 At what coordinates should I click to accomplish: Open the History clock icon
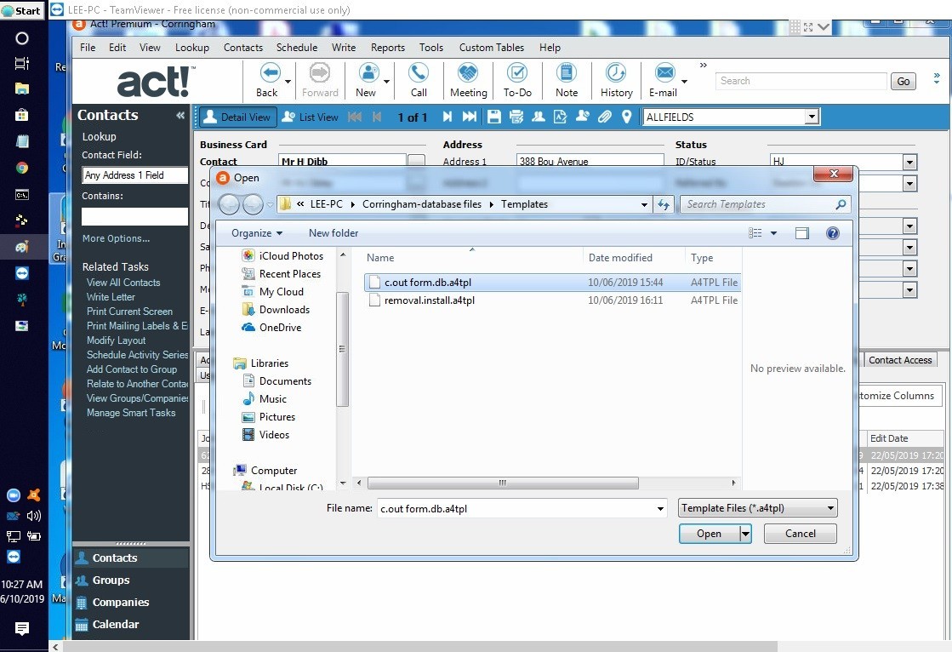tap(616, 73)
